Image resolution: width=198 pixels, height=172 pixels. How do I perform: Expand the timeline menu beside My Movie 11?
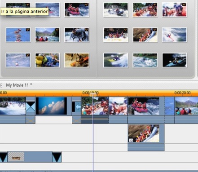(1, 85)
